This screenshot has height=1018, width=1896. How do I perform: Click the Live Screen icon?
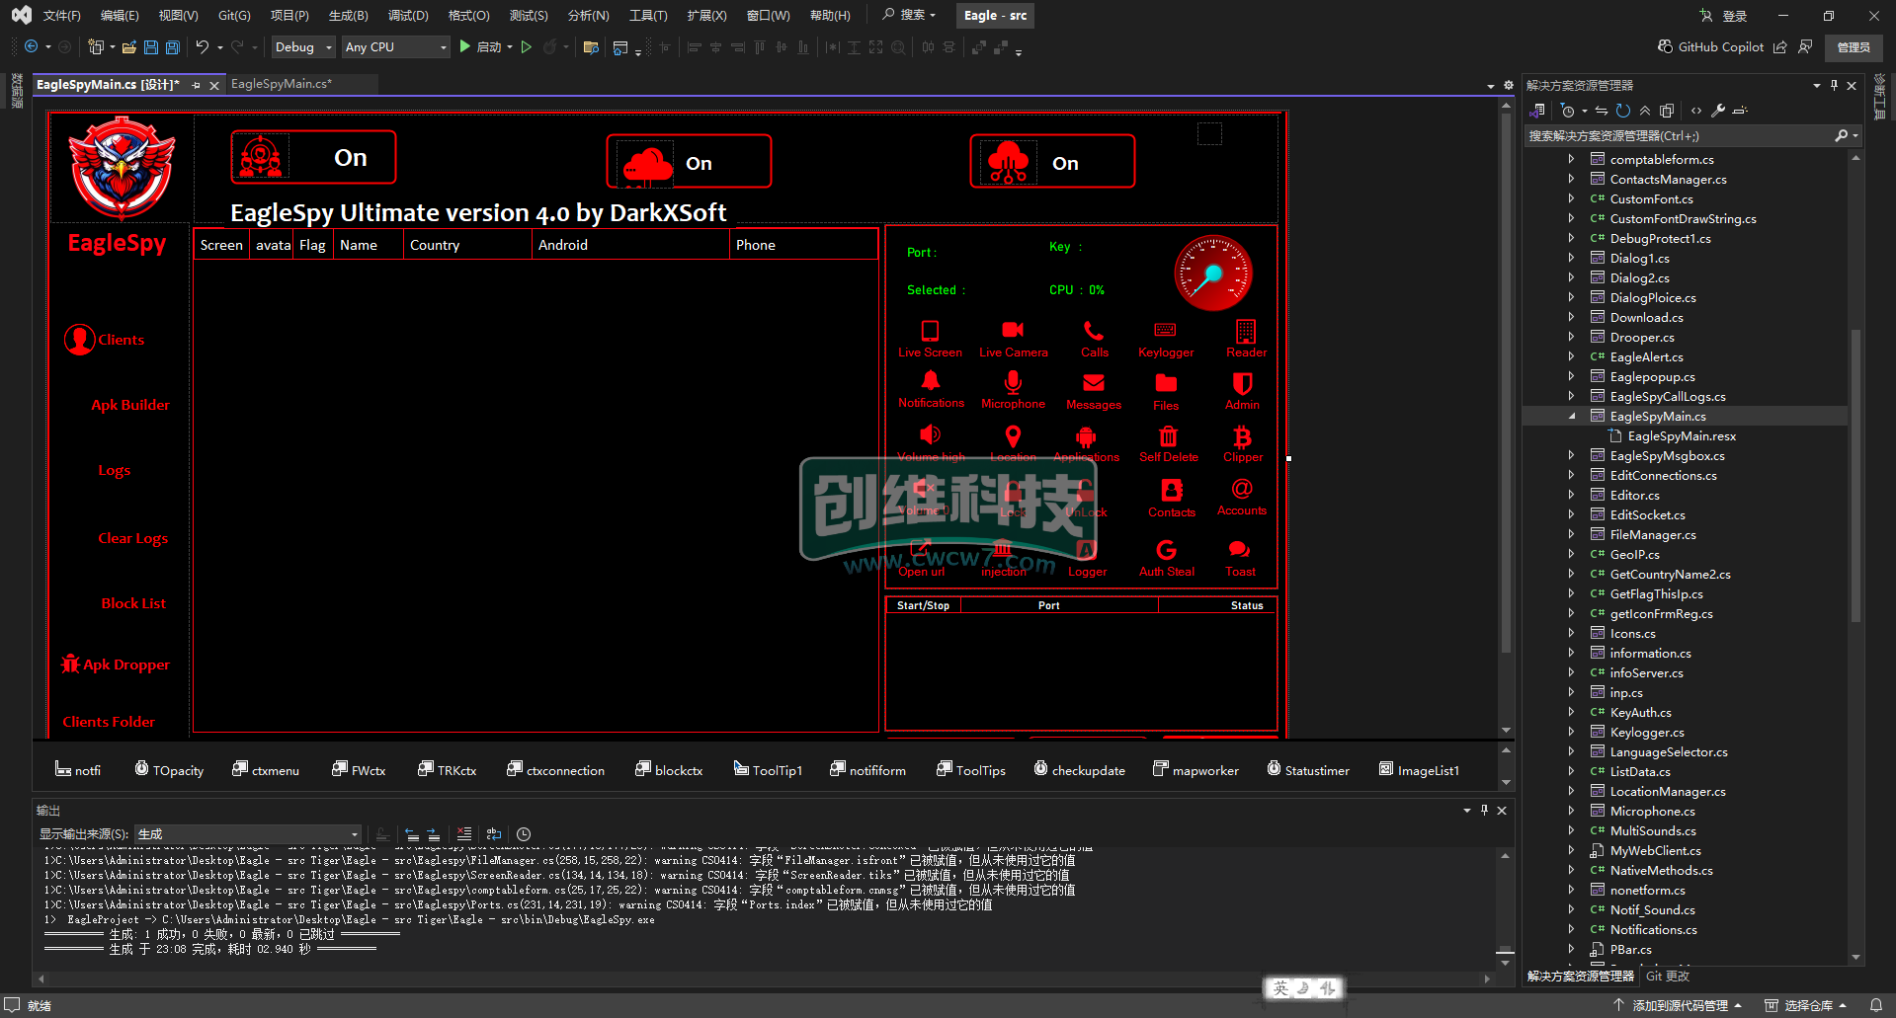(930, 331)
